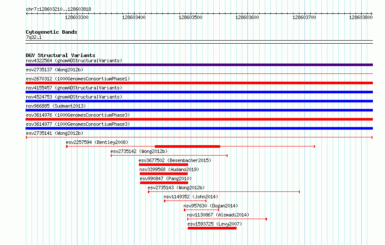The width and height of the screenshot is (385, 245).
Task: Click ruler position 128603500
Action: pyautogui.click(x=190, y=17)
